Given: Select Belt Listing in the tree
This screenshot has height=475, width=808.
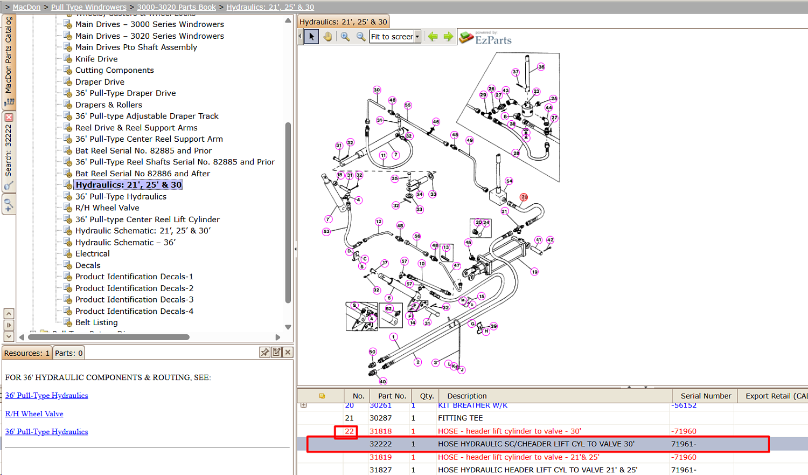Looking at the screenshot, I should pyautogui.click(x=96, y=322).
